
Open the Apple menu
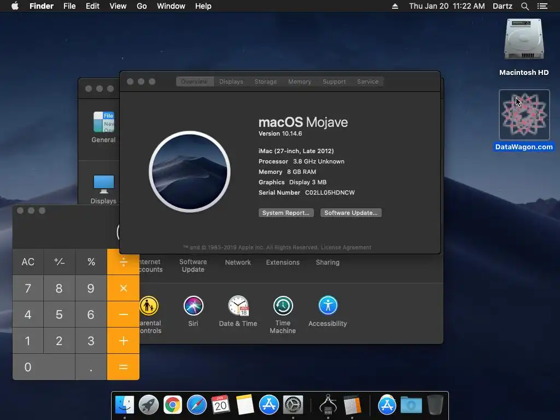[x=15, y=6]
